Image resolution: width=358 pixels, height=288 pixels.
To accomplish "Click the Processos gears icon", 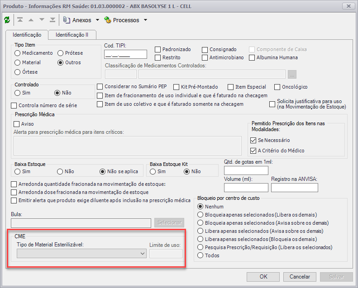I will [x=107, y=20].
